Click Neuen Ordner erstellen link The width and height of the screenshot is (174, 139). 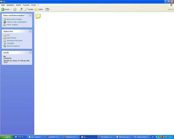click(14, 19)
